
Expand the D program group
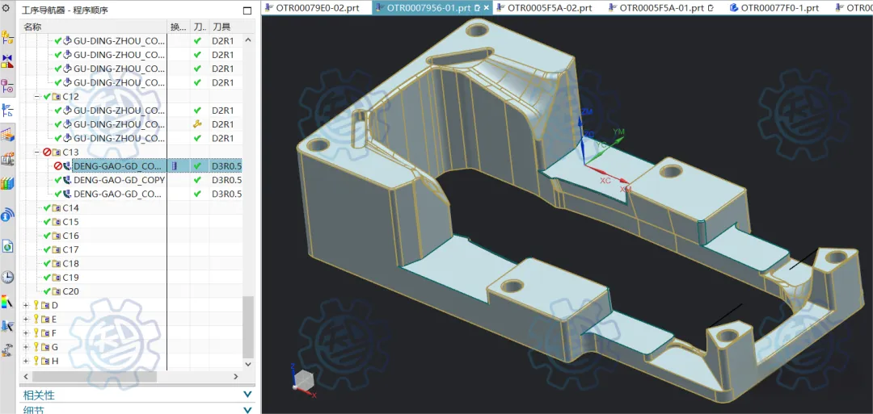pyautogui.click(x=26, y=305)
